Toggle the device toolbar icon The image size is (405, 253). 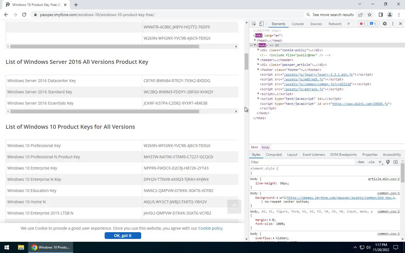pos(261,24)
